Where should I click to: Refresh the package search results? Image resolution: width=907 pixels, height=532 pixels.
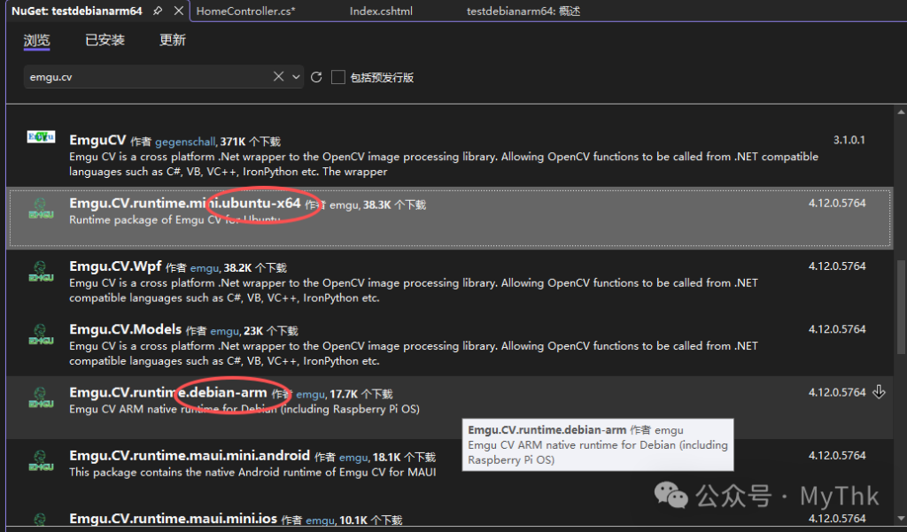pos(316,77)
